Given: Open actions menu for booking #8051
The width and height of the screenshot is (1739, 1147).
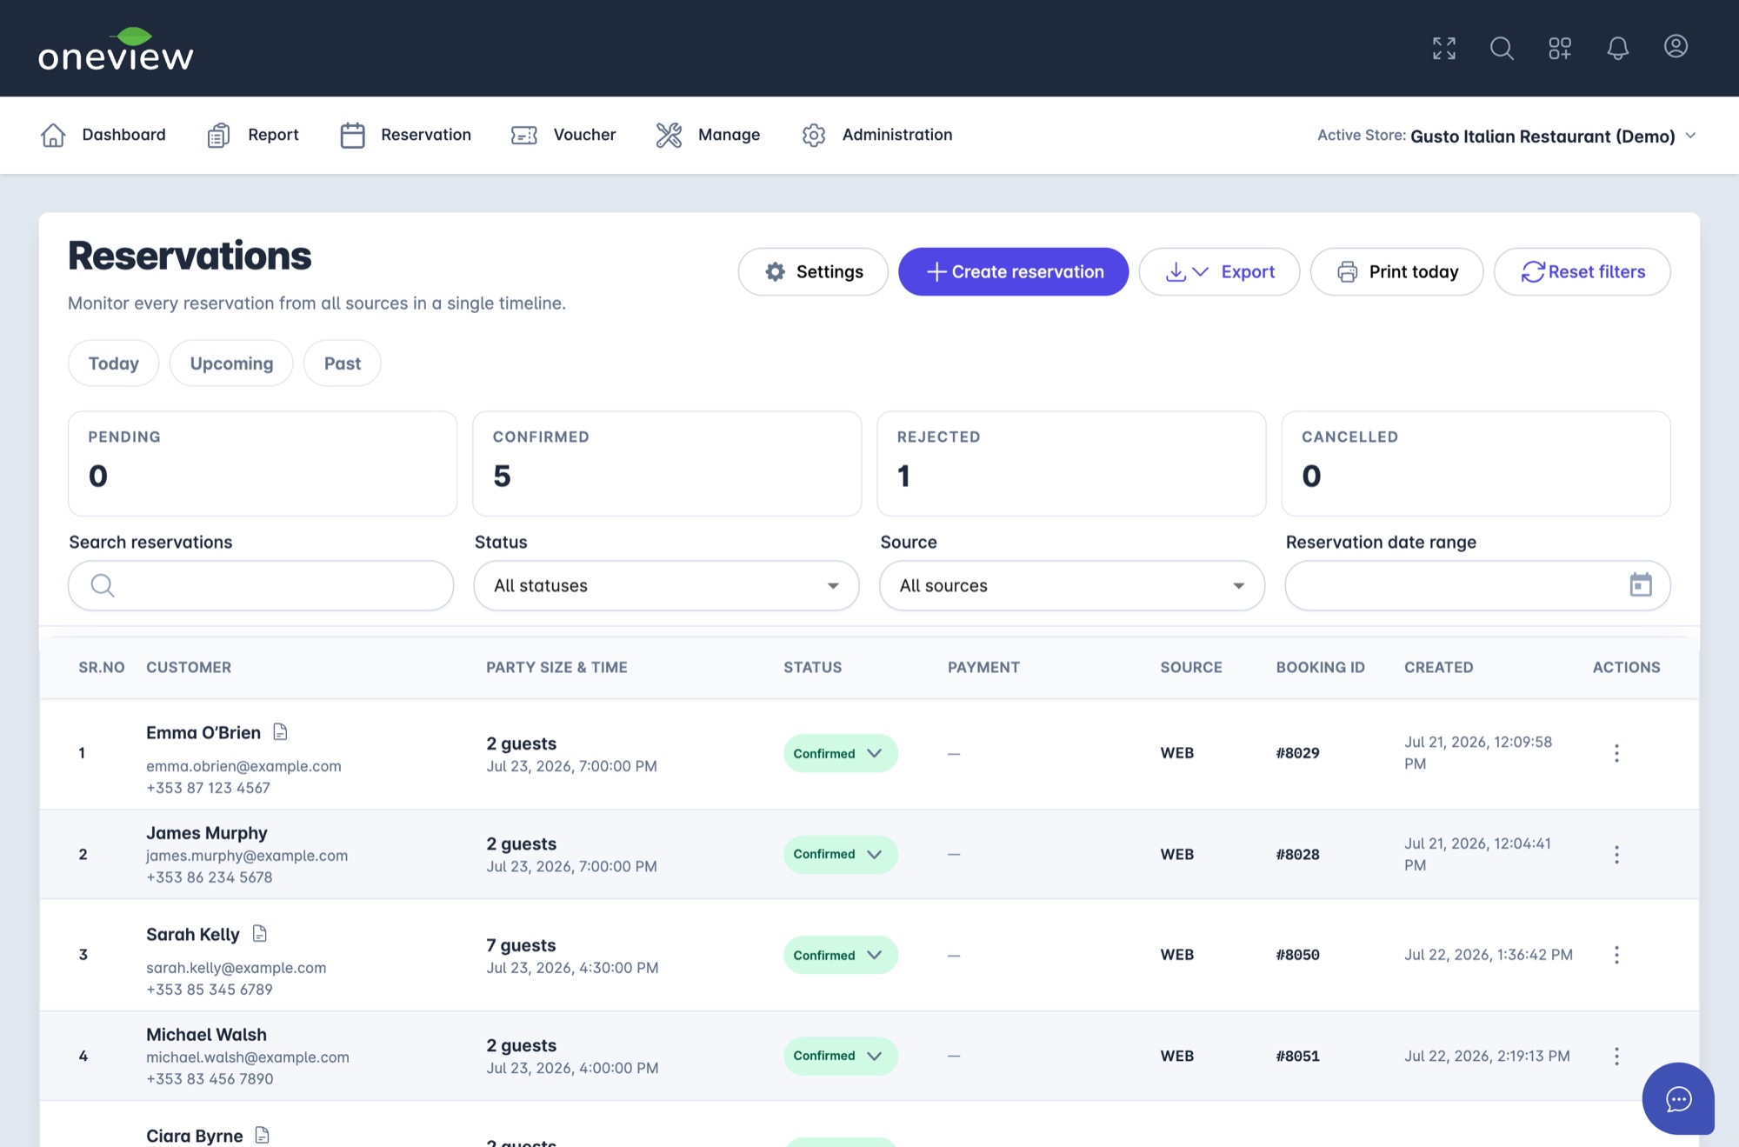Looking at the screenshot, I should pyautogui.click(x=1616, y=1056).
